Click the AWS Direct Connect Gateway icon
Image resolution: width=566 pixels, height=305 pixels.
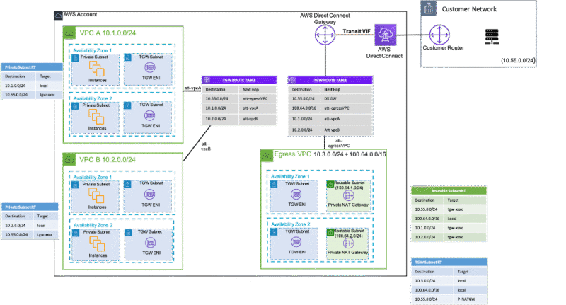click(x=325, y=35)
